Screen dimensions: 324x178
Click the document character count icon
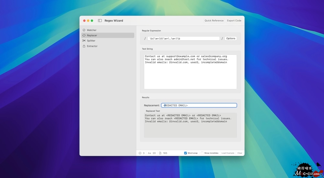[160, 153]
